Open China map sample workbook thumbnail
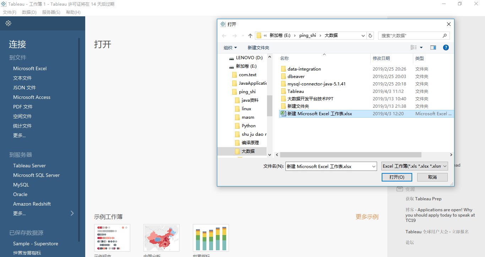The height and width of the screenshot is (257, 485). tap(162, 238)
